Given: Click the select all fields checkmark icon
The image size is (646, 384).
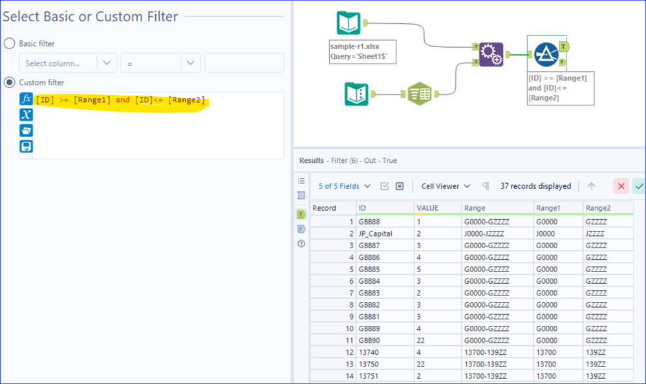Looking at the screenshot, I should pos(384,186).
